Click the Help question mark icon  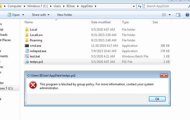tap(187, 15)
